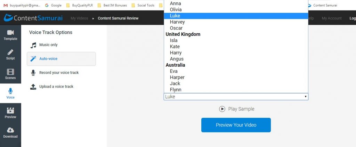Select the Jack Australian voice
The height and width of the screenshot is (147, 356).
[x=236, y=83]
